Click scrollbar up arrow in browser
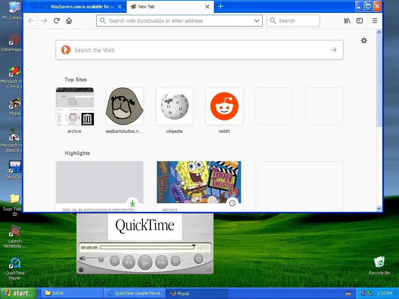The height and width of the screenshot is (299, 399). (x=379, y=32)
